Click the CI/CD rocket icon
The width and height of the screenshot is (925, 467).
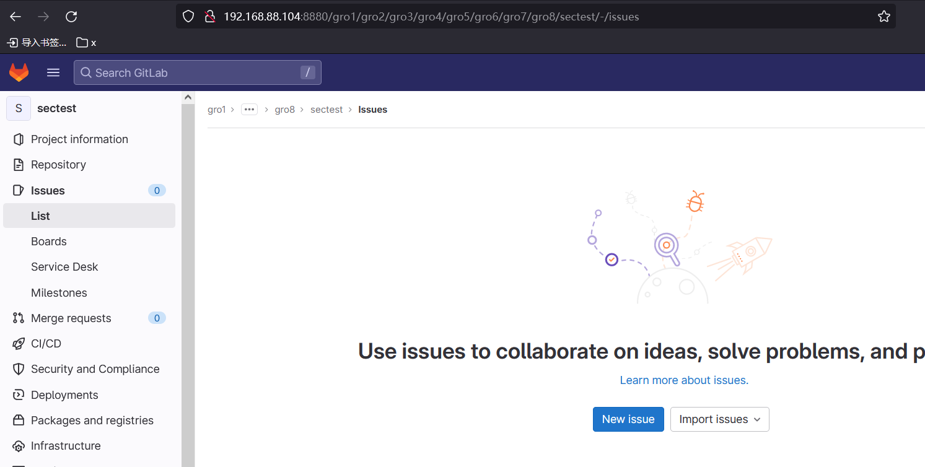click(19, 344)
